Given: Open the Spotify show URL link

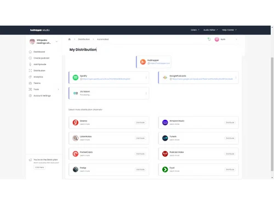Looking at the screenshot, I should tap(106, 79).
